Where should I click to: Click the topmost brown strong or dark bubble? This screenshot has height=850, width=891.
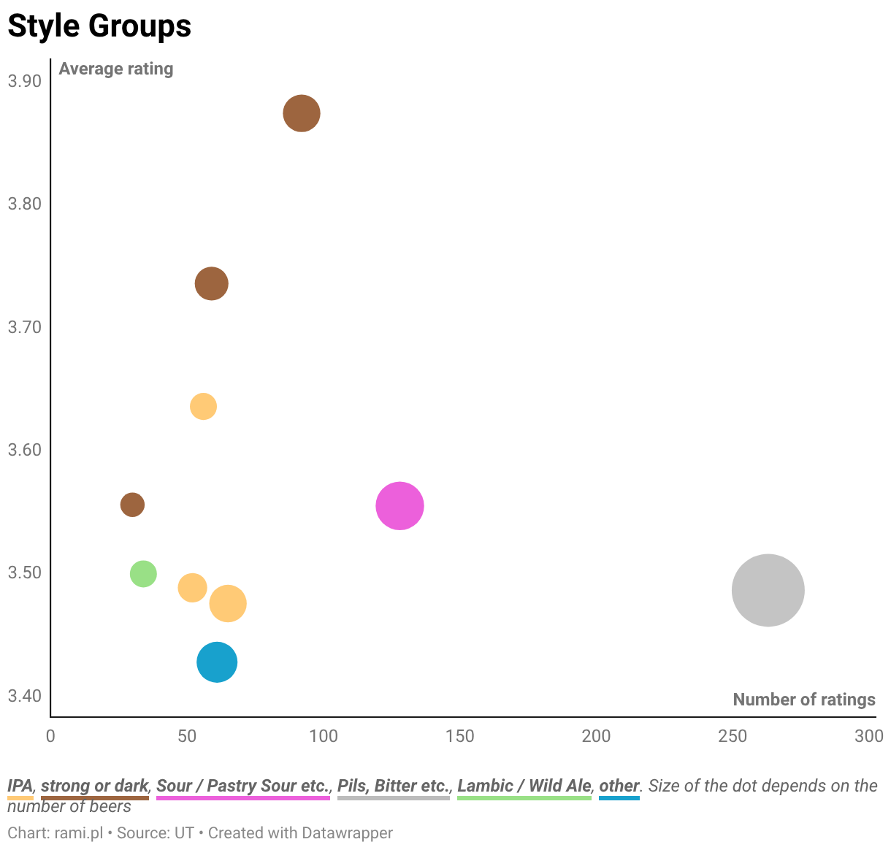[302, 113]
